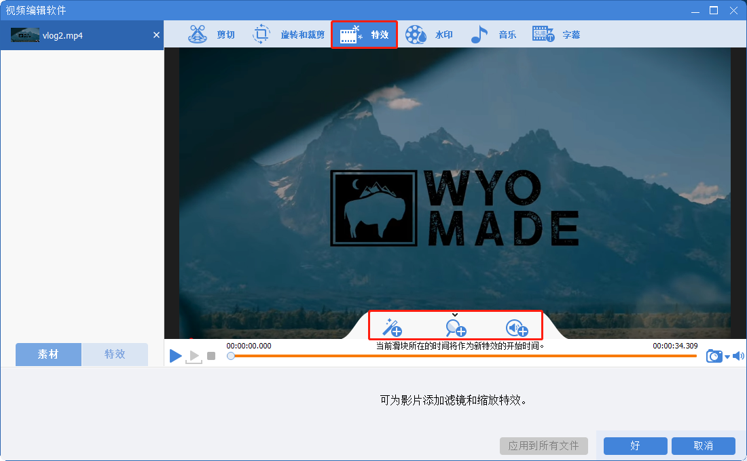
Task: Maximize the 视频编辑软件 window
Action: tap(714, 10)
